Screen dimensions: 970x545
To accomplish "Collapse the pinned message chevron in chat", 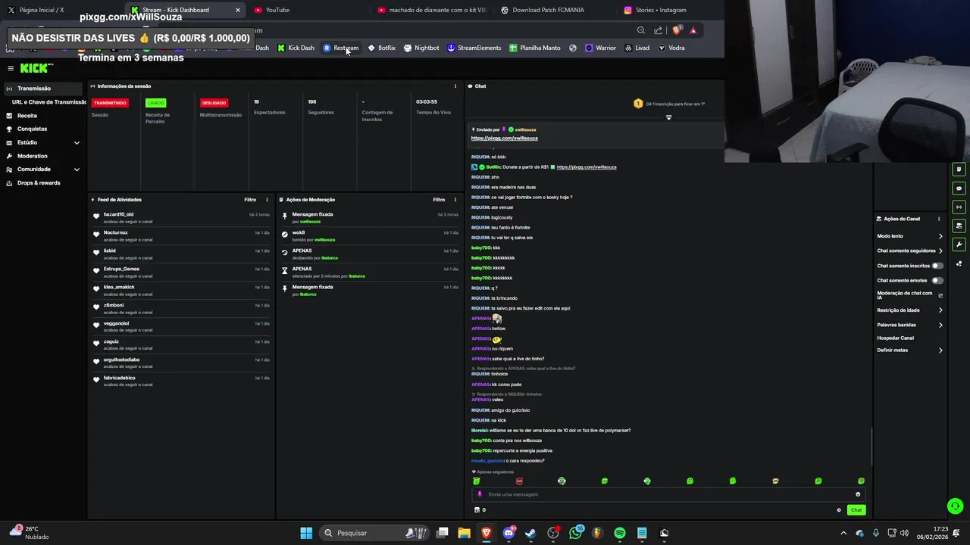I will (668, 117).
